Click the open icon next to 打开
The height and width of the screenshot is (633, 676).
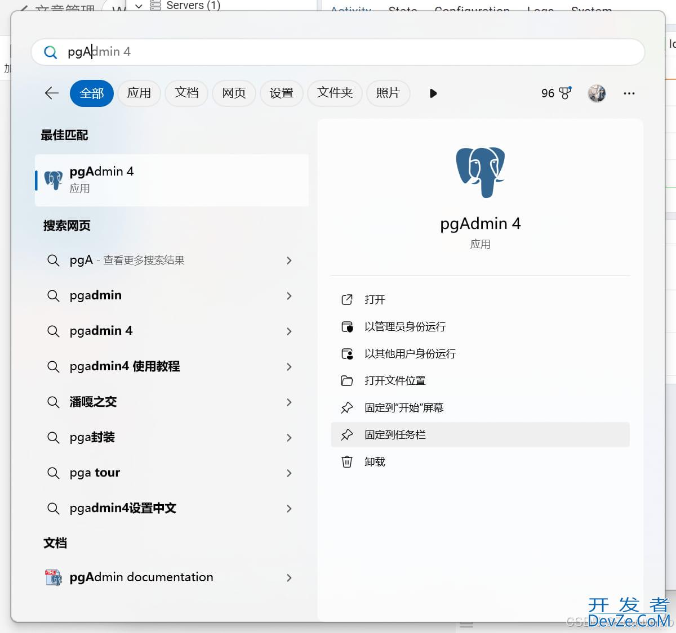pyautogui.click(x=347, y=299)
